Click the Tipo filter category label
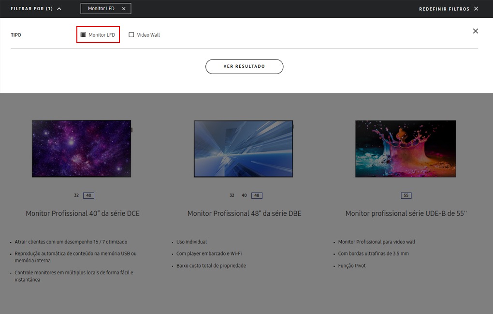The image size is (493, 314). [16, 35]
